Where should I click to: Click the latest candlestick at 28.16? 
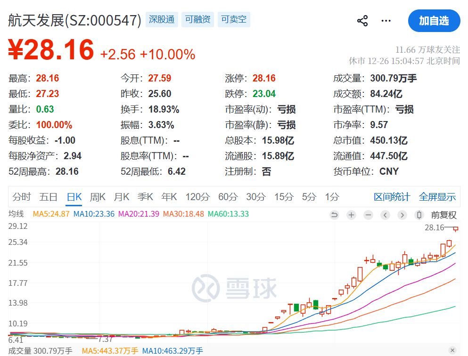point(456,229)
